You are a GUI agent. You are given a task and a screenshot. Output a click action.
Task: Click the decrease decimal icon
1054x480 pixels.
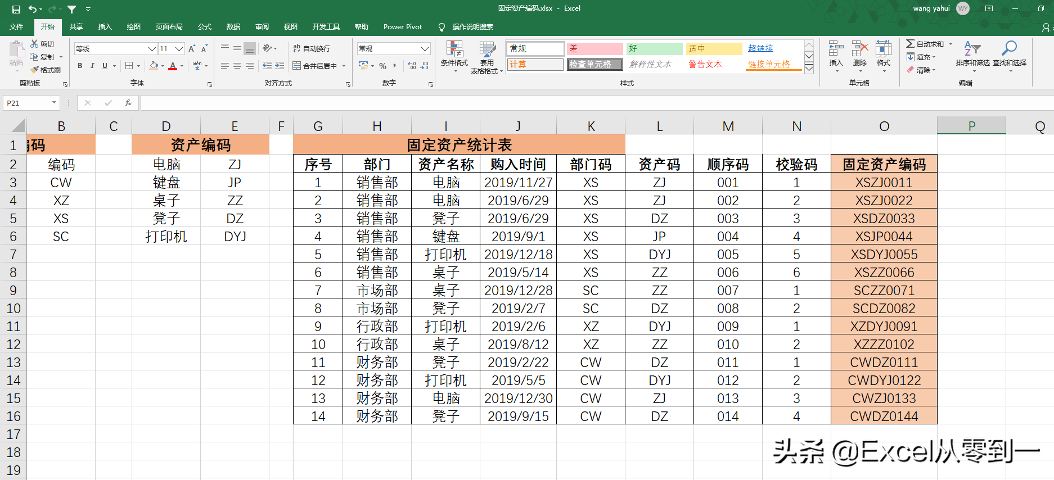click(x=425, y=66)
